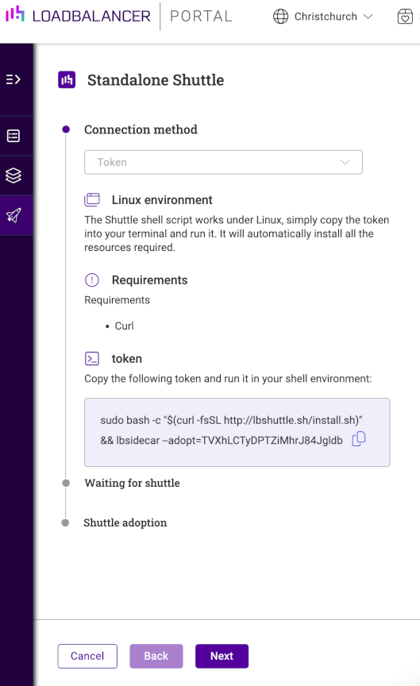Click the Cancel button
The image size is (420, 686).
[87, 656]
